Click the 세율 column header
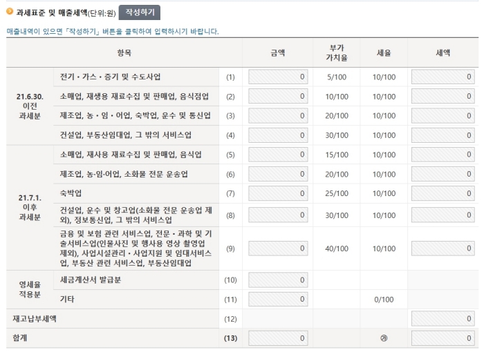Image resolution: width=484 pixels, height=352 pixels. (384, 53)
